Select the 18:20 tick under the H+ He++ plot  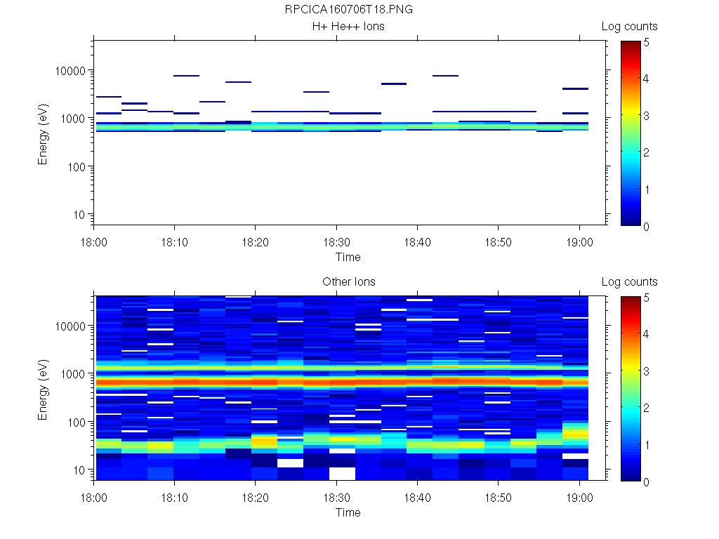pos(256,242)
